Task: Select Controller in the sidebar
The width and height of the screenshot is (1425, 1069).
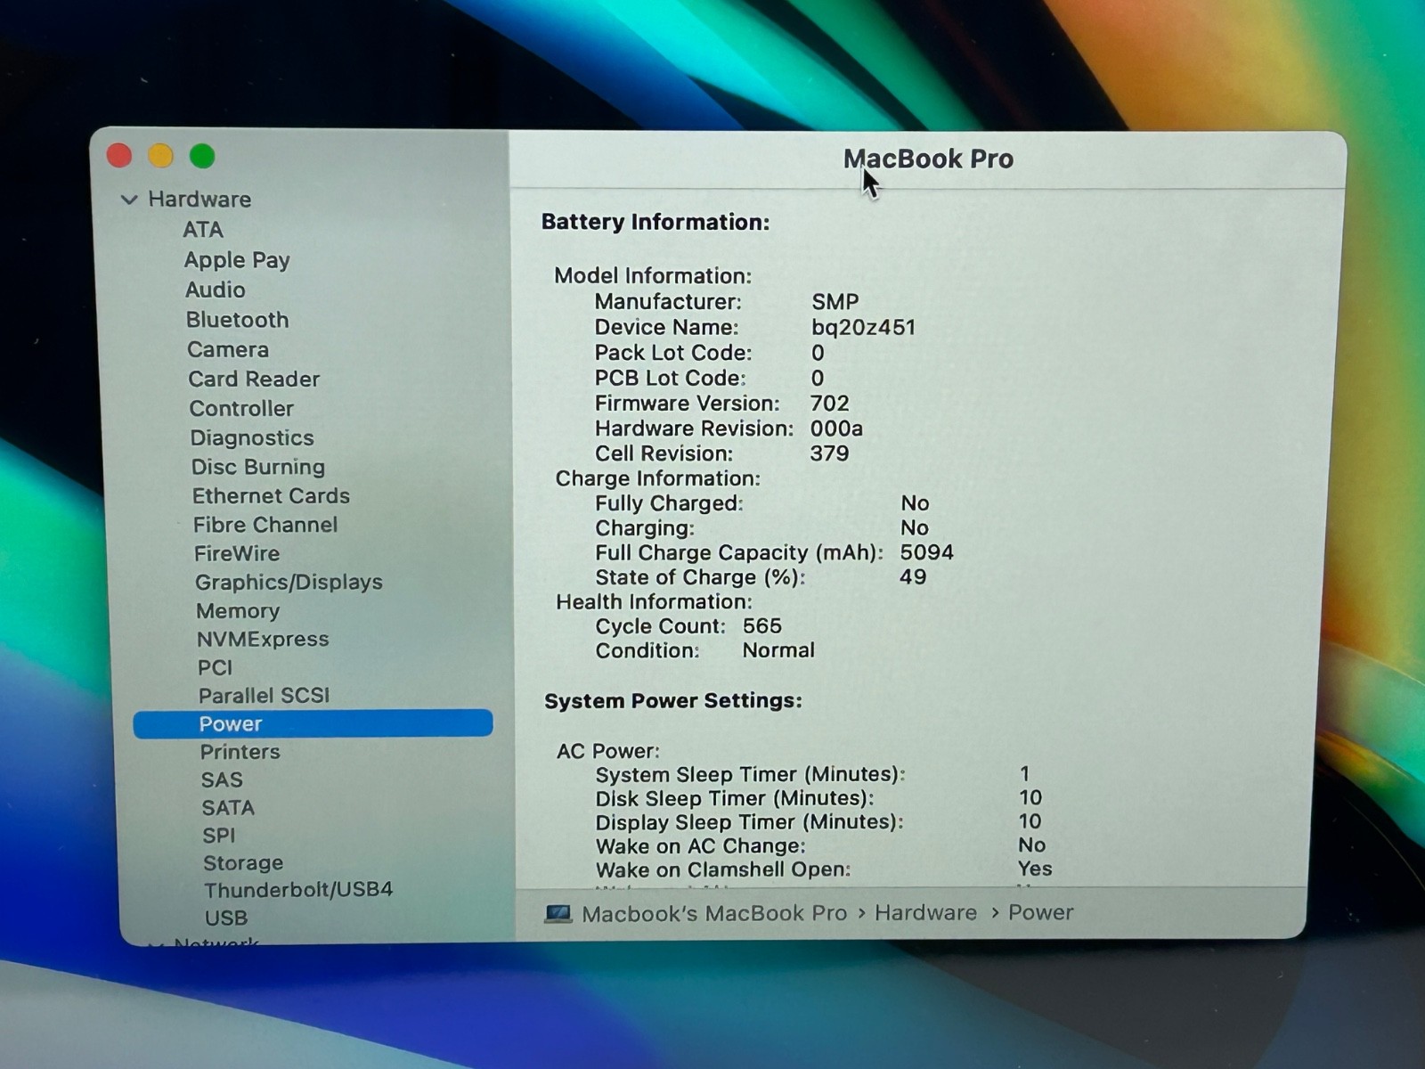Action: point(241,408)
